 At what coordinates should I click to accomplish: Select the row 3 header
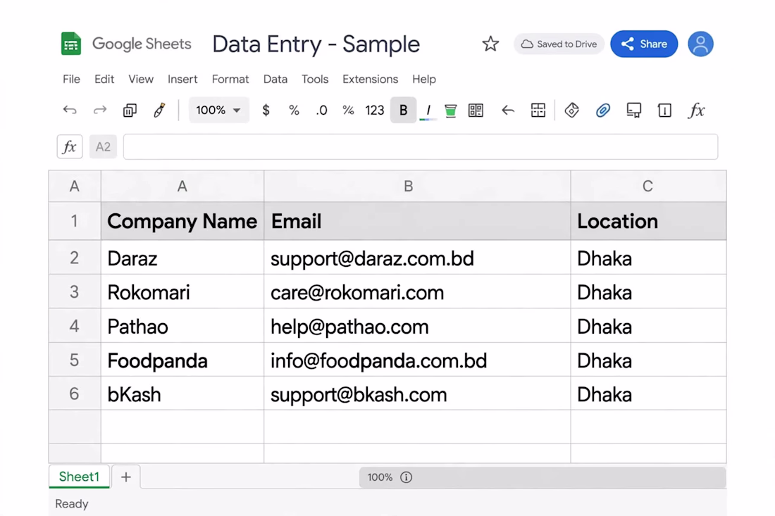[75, 292]
